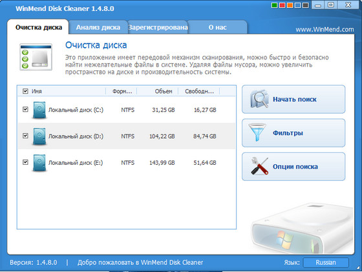Open the Russian language selector
Screen dimensions: 362x272
(x=326, y=262)
